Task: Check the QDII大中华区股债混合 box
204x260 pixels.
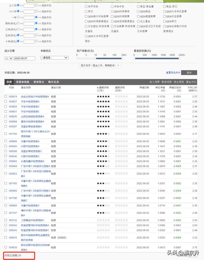Action: coord(86,36)
